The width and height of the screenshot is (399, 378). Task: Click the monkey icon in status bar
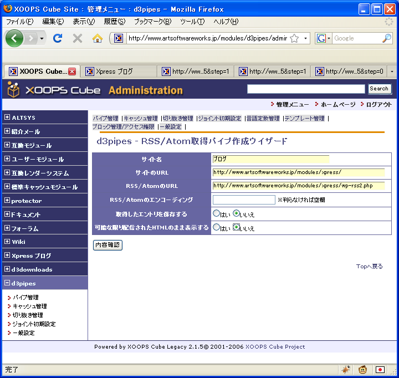click(x=362, y=369)
